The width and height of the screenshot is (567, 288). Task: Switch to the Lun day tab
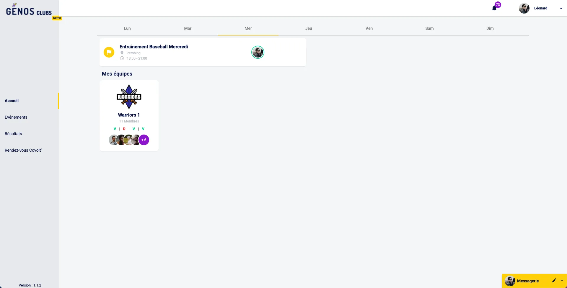127,28
